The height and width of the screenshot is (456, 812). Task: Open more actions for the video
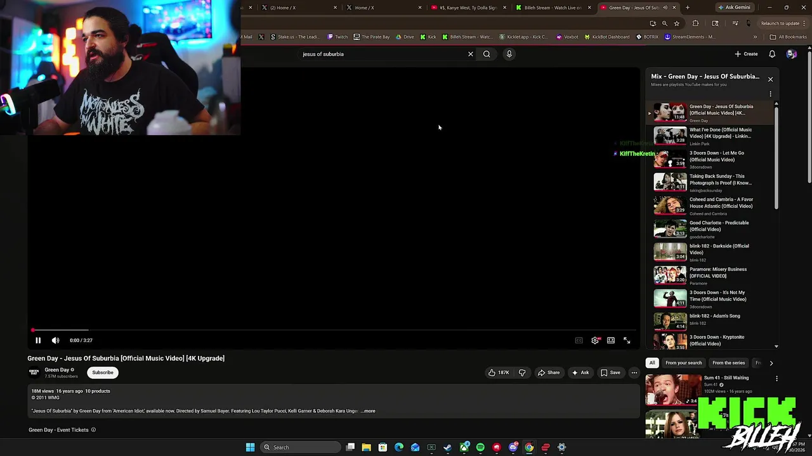(634, 372)
